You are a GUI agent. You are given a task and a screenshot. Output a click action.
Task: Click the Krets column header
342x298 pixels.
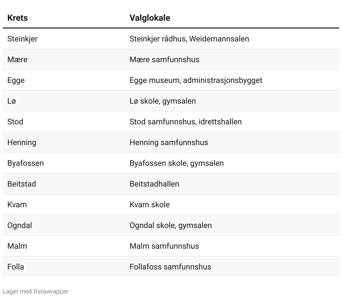tap(17, 18)
